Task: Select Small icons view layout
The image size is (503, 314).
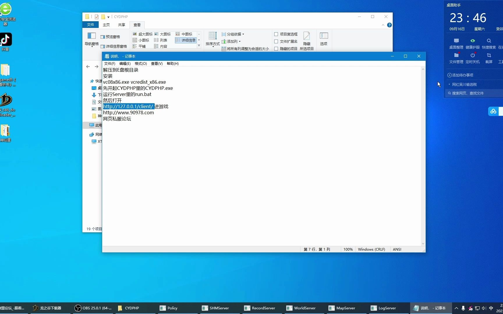Action: click(x=141, y=40)
